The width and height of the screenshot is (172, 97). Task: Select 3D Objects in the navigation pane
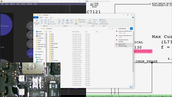pos(40,60)
